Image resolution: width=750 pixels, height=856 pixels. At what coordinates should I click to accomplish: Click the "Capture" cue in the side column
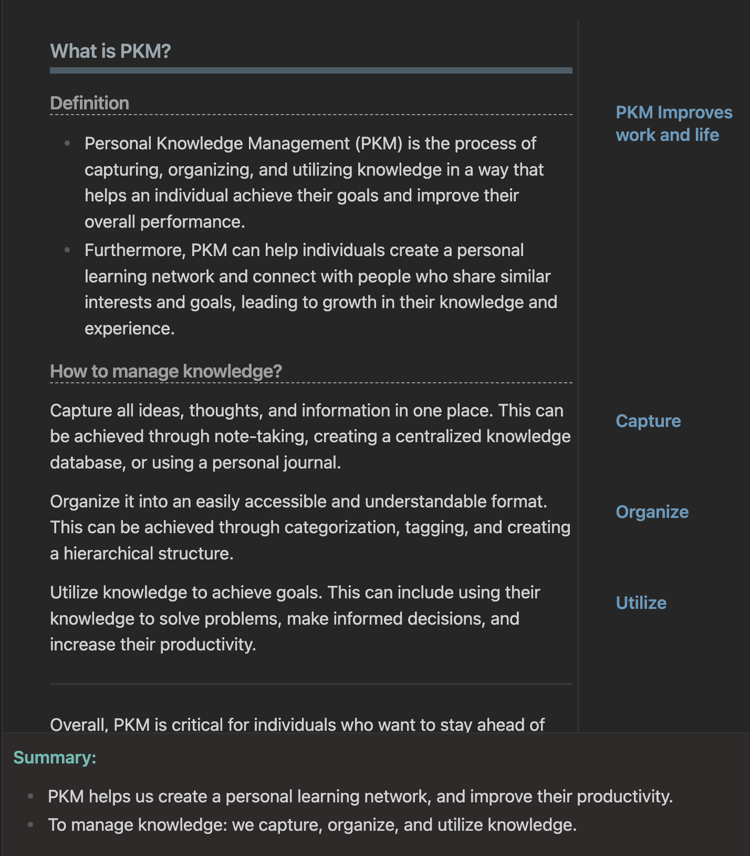[x=648, y=421]
